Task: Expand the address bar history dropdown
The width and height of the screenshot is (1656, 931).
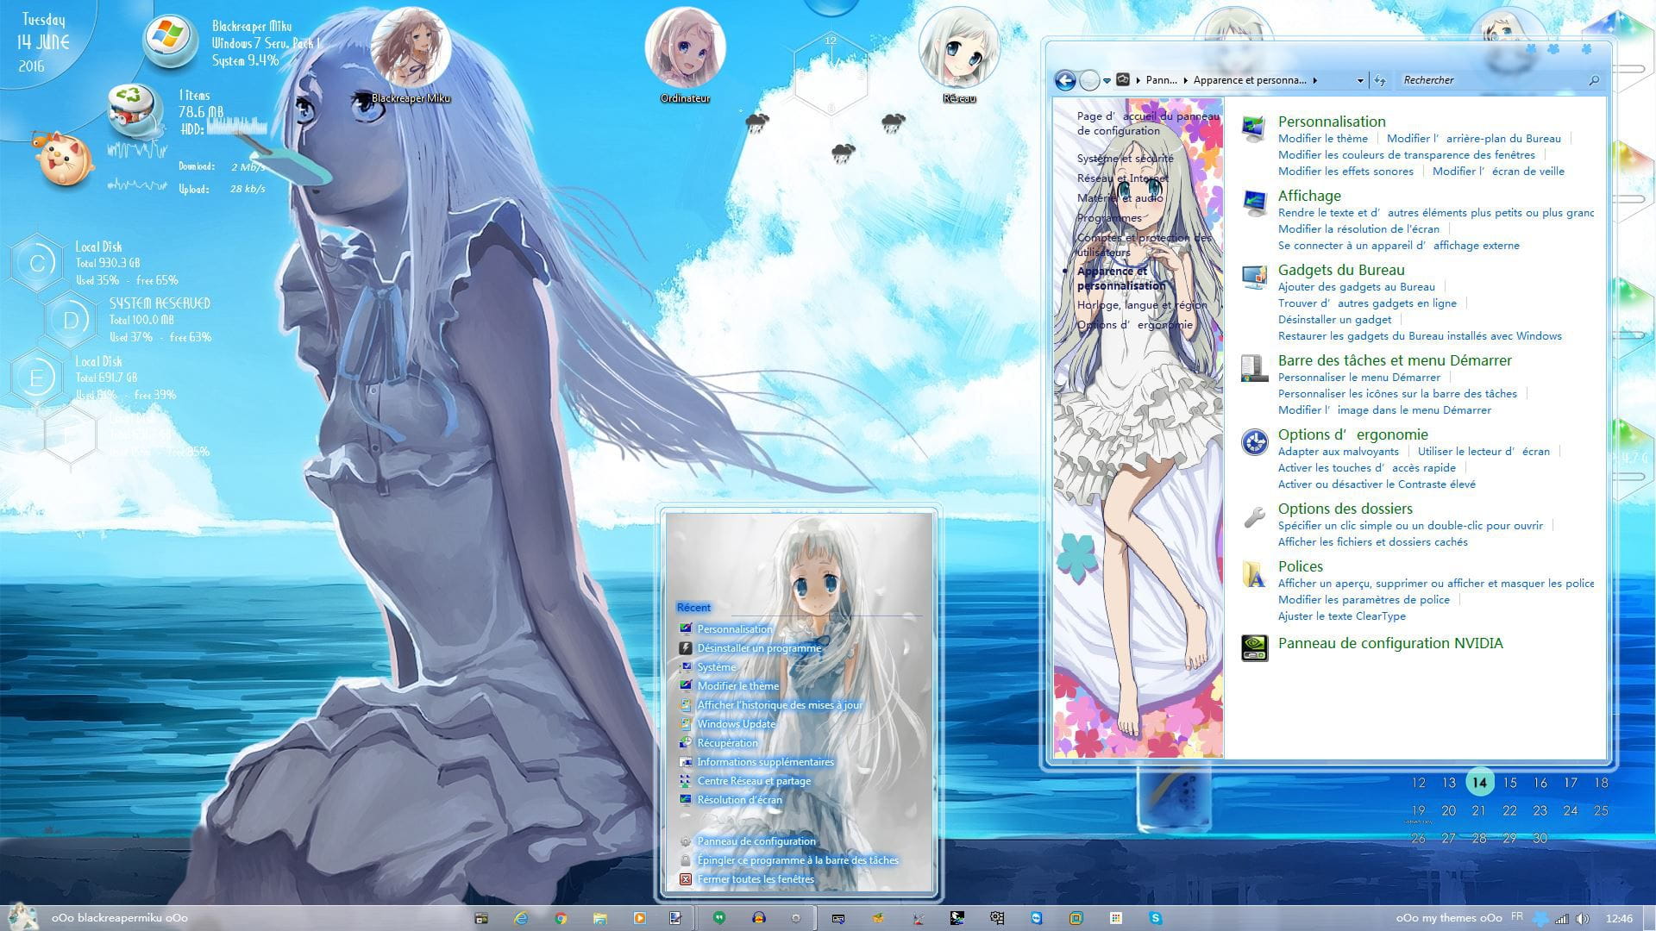Action: pos(1360,80)
